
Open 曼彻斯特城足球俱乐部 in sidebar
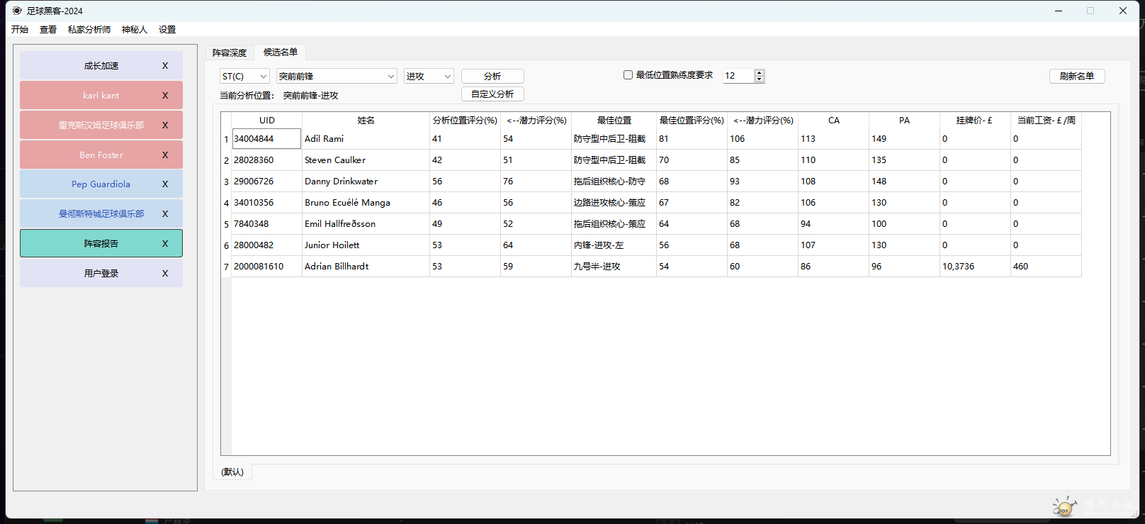pyautogui.click(x=101, y=214)
